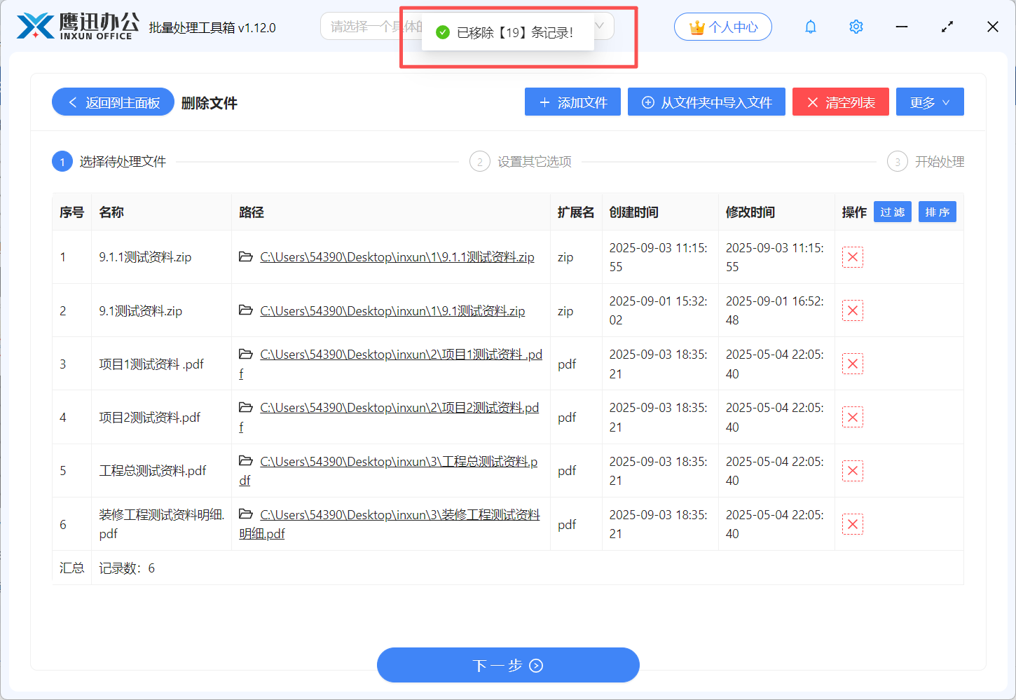Open the 请选择 function dropdown
This screenshot has height=700, width=1016.
coord(467,27)
